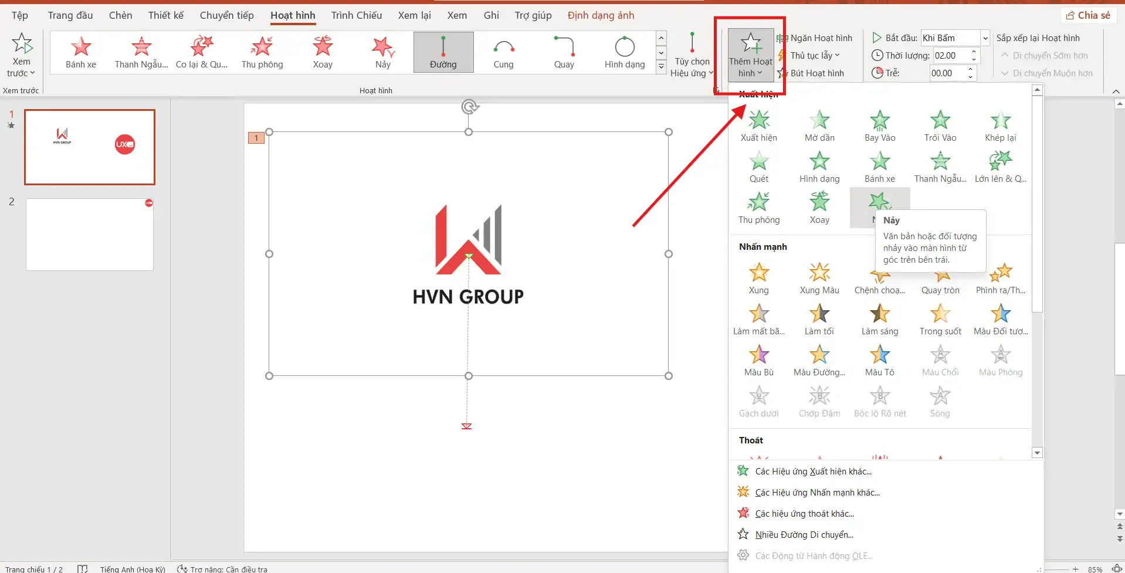Click the animation order marker 1
This screenshot has height=573, width=1125.
coord(256,138)
